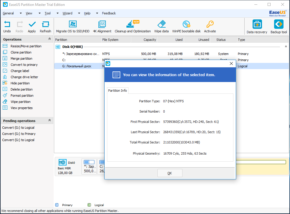Image resolution: width=290 pixels, height=214 pixels.
Task: Open the Wipe data tool
Action: (162, 26)
